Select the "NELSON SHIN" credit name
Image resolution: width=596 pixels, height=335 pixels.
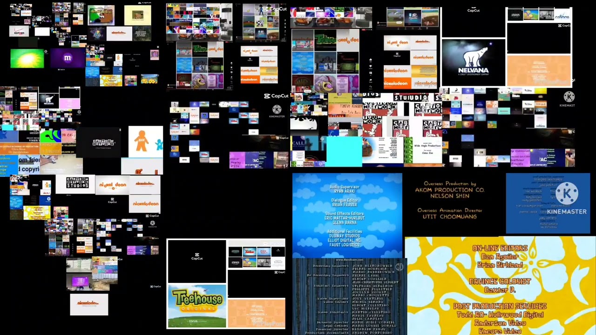[x=450, y=196]
